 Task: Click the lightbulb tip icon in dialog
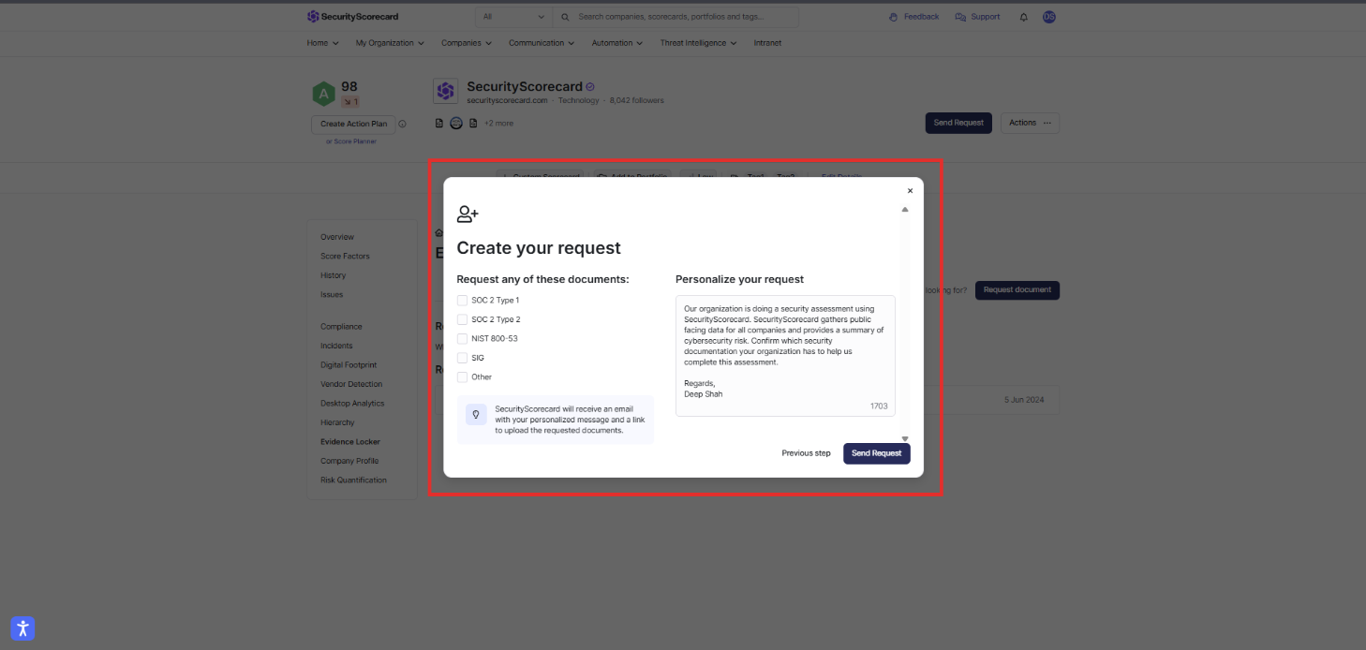pos(476,414)
